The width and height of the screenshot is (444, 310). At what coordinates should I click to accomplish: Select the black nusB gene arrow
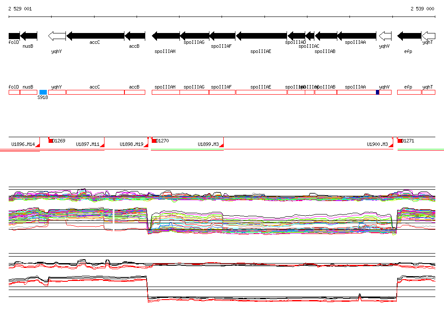coord(29,36)
